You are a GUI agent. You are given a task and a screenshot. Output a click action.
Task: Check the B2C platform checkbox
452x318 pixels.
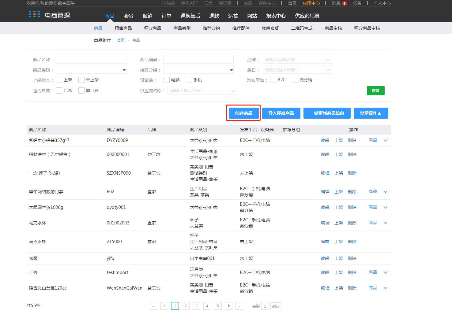click(273, 80)
